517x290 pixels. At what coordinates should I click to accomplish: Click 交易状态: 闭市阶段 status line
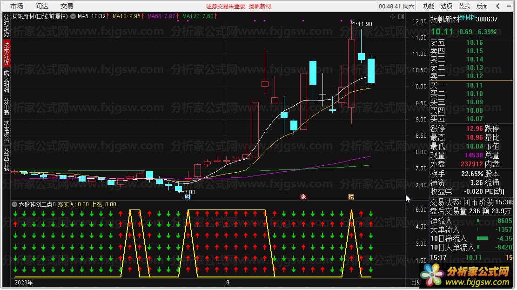pos(471,202)
